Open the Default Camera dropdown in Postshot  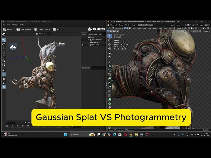point(44,34)
